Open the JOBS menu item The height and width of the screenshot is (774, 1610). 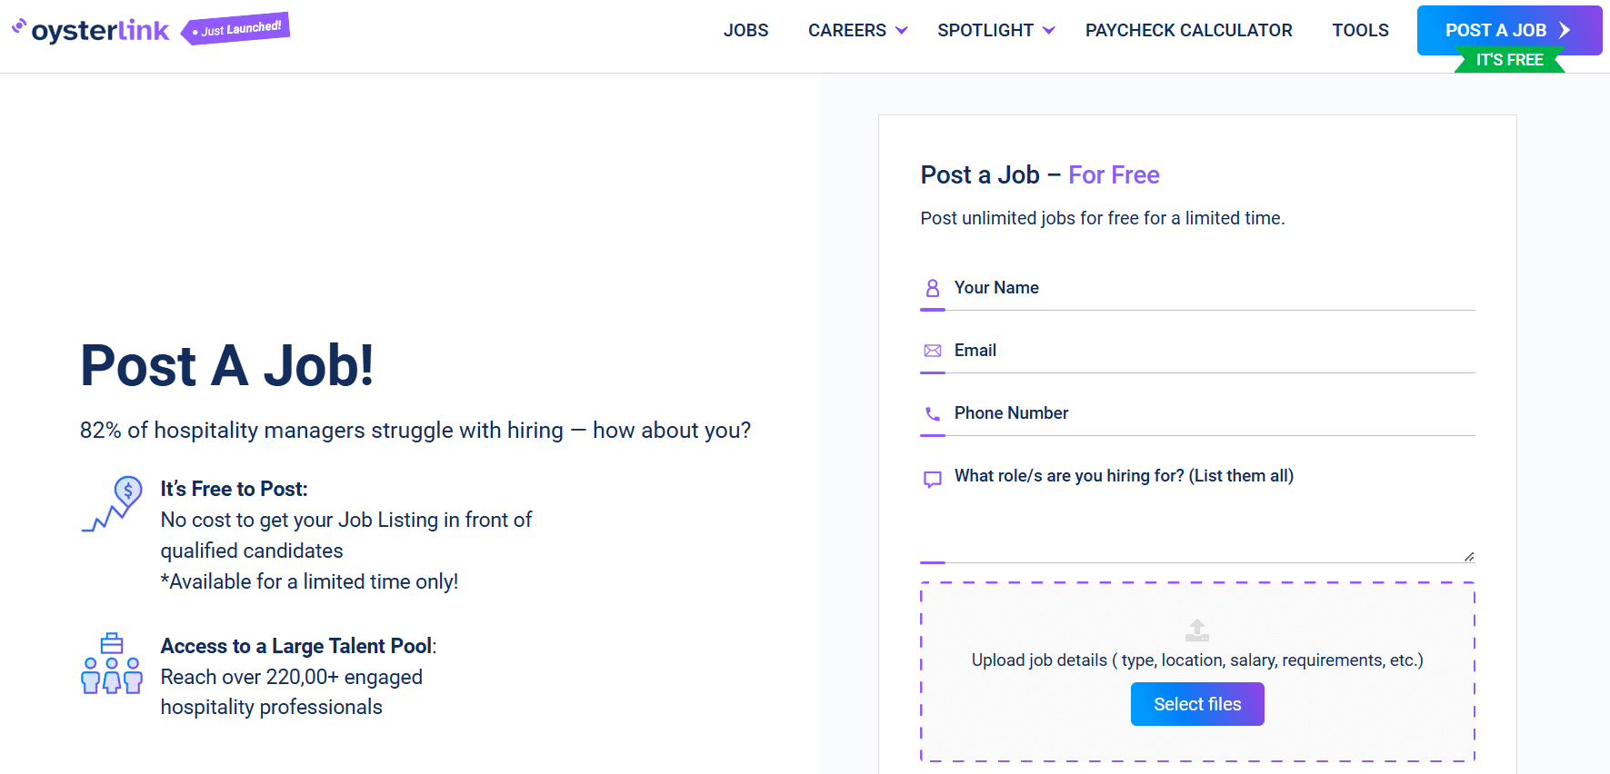click(x=745, y=31)
